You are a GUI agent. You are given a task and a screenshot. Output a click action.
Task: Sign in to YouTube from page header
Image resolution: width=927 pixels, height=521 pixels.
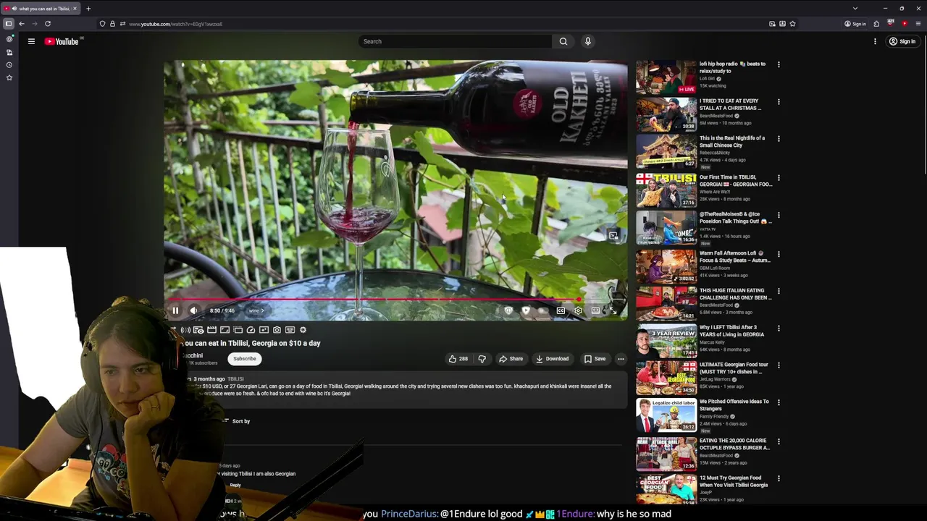(902, 41)
